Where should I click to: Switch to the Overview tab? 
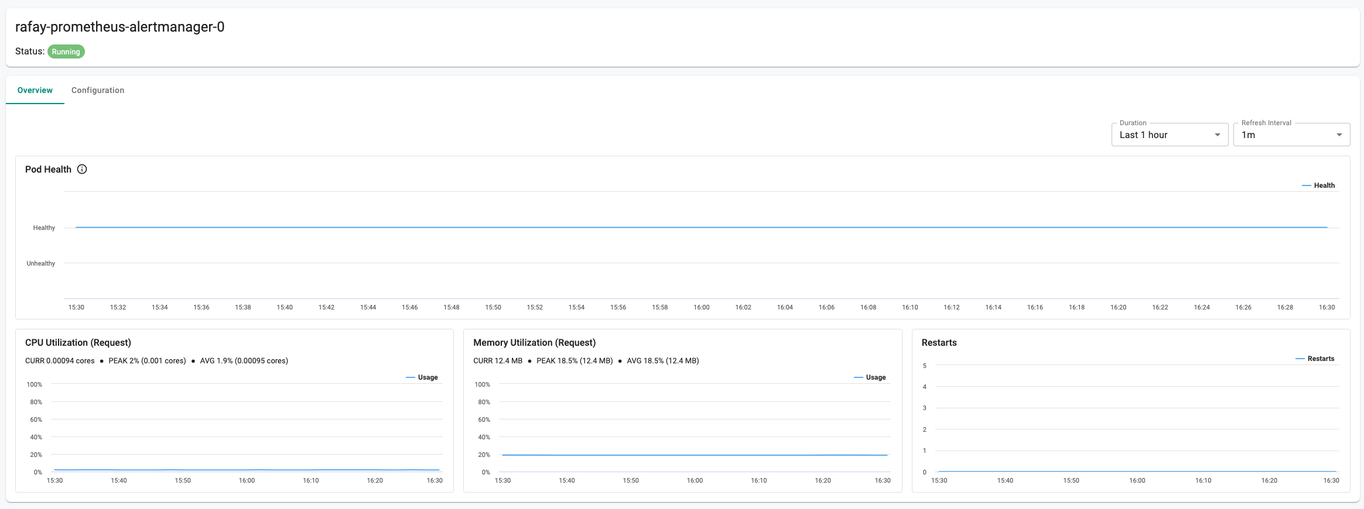pyautogui.click(x=35, y=90)
